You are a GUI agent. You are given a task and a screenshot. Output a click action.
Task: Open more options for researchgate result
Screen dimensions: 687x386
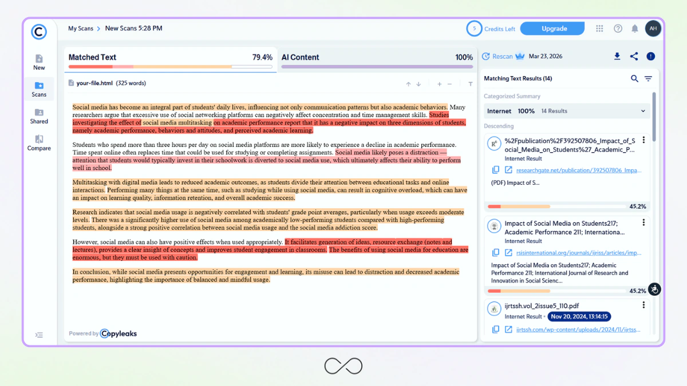pos(643,140)
